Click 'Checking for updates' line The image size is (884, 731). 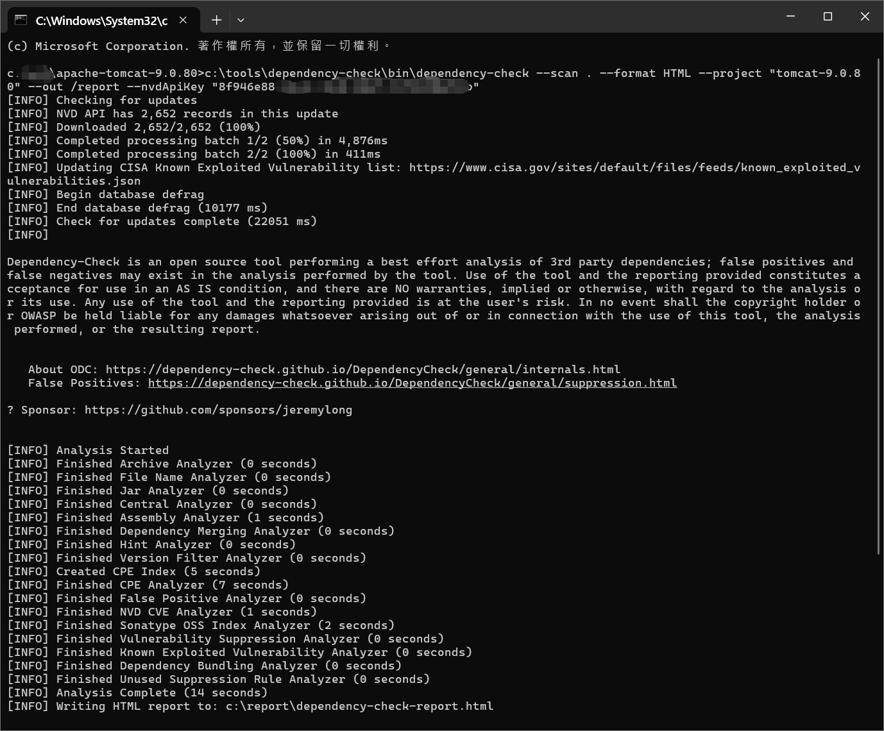click(x=102, y=100)
